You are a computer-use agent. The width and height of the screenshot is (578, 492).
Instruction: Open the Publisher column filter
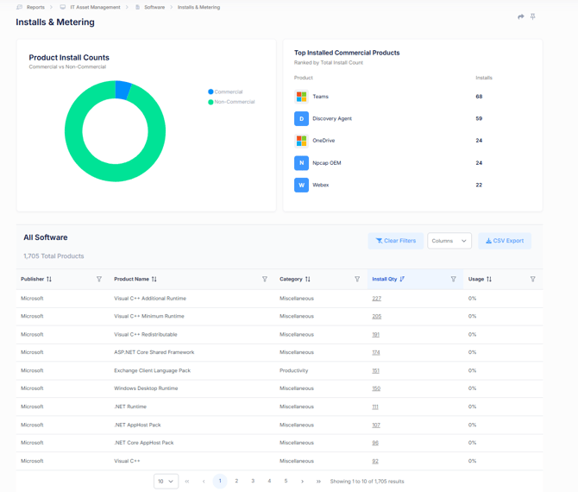99,280
